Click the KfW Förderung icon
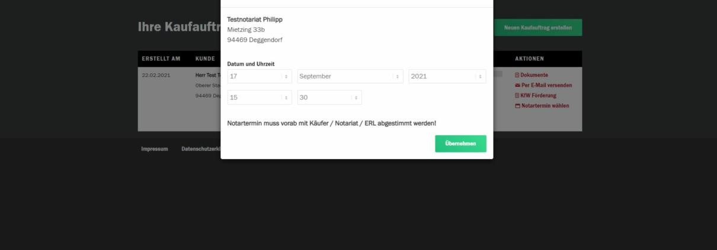The width and height of the screenshot is (717, 250). [517, 96]
